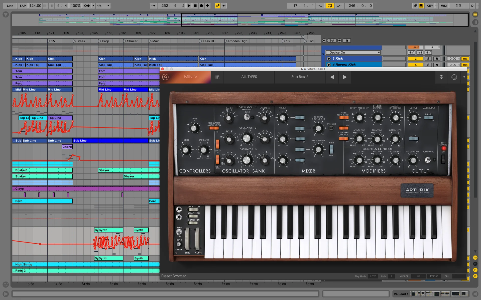Viewport: 481px width, 300px height.
Task: Open the MIDI Ch All selector
Action: tap(418, 276)
